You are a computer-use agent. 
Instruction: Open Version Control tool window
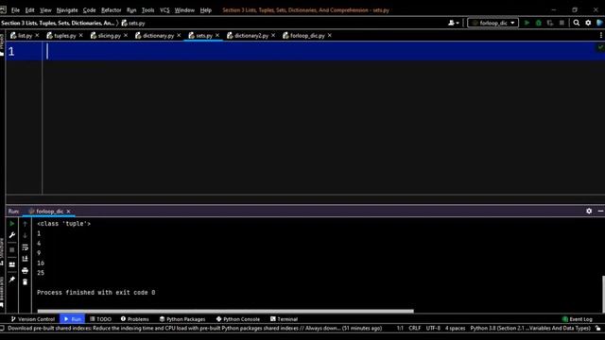tap(33, 319)
